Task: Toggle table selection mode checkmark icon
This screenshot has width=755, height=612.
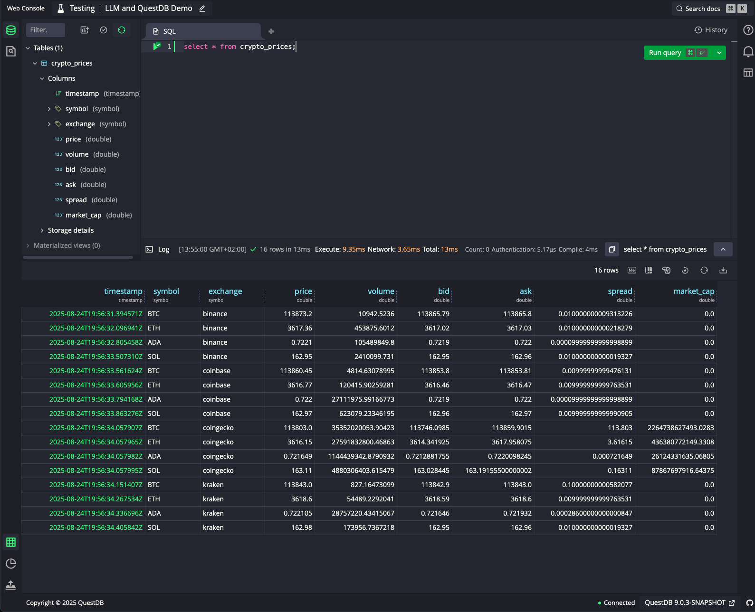Action: [x=104, y=30]
